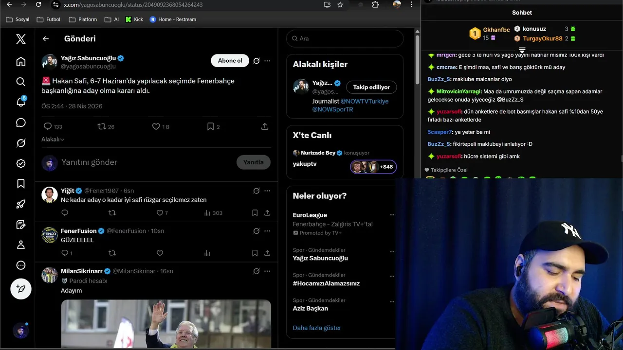Open options for EuroLeague trend

click(x=392, y=215)
